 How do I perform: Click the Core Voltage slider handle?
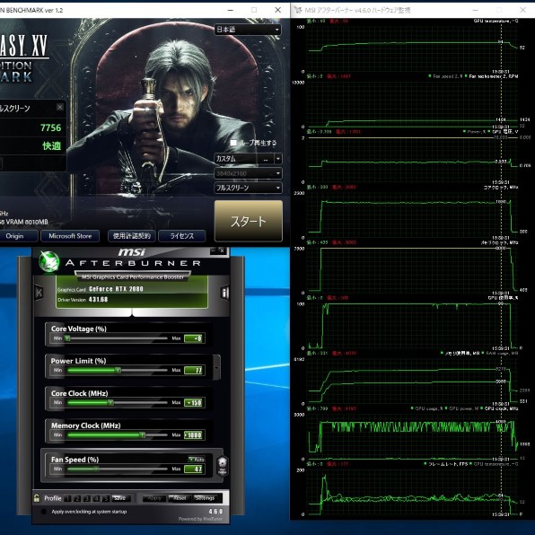pos(67,338)
